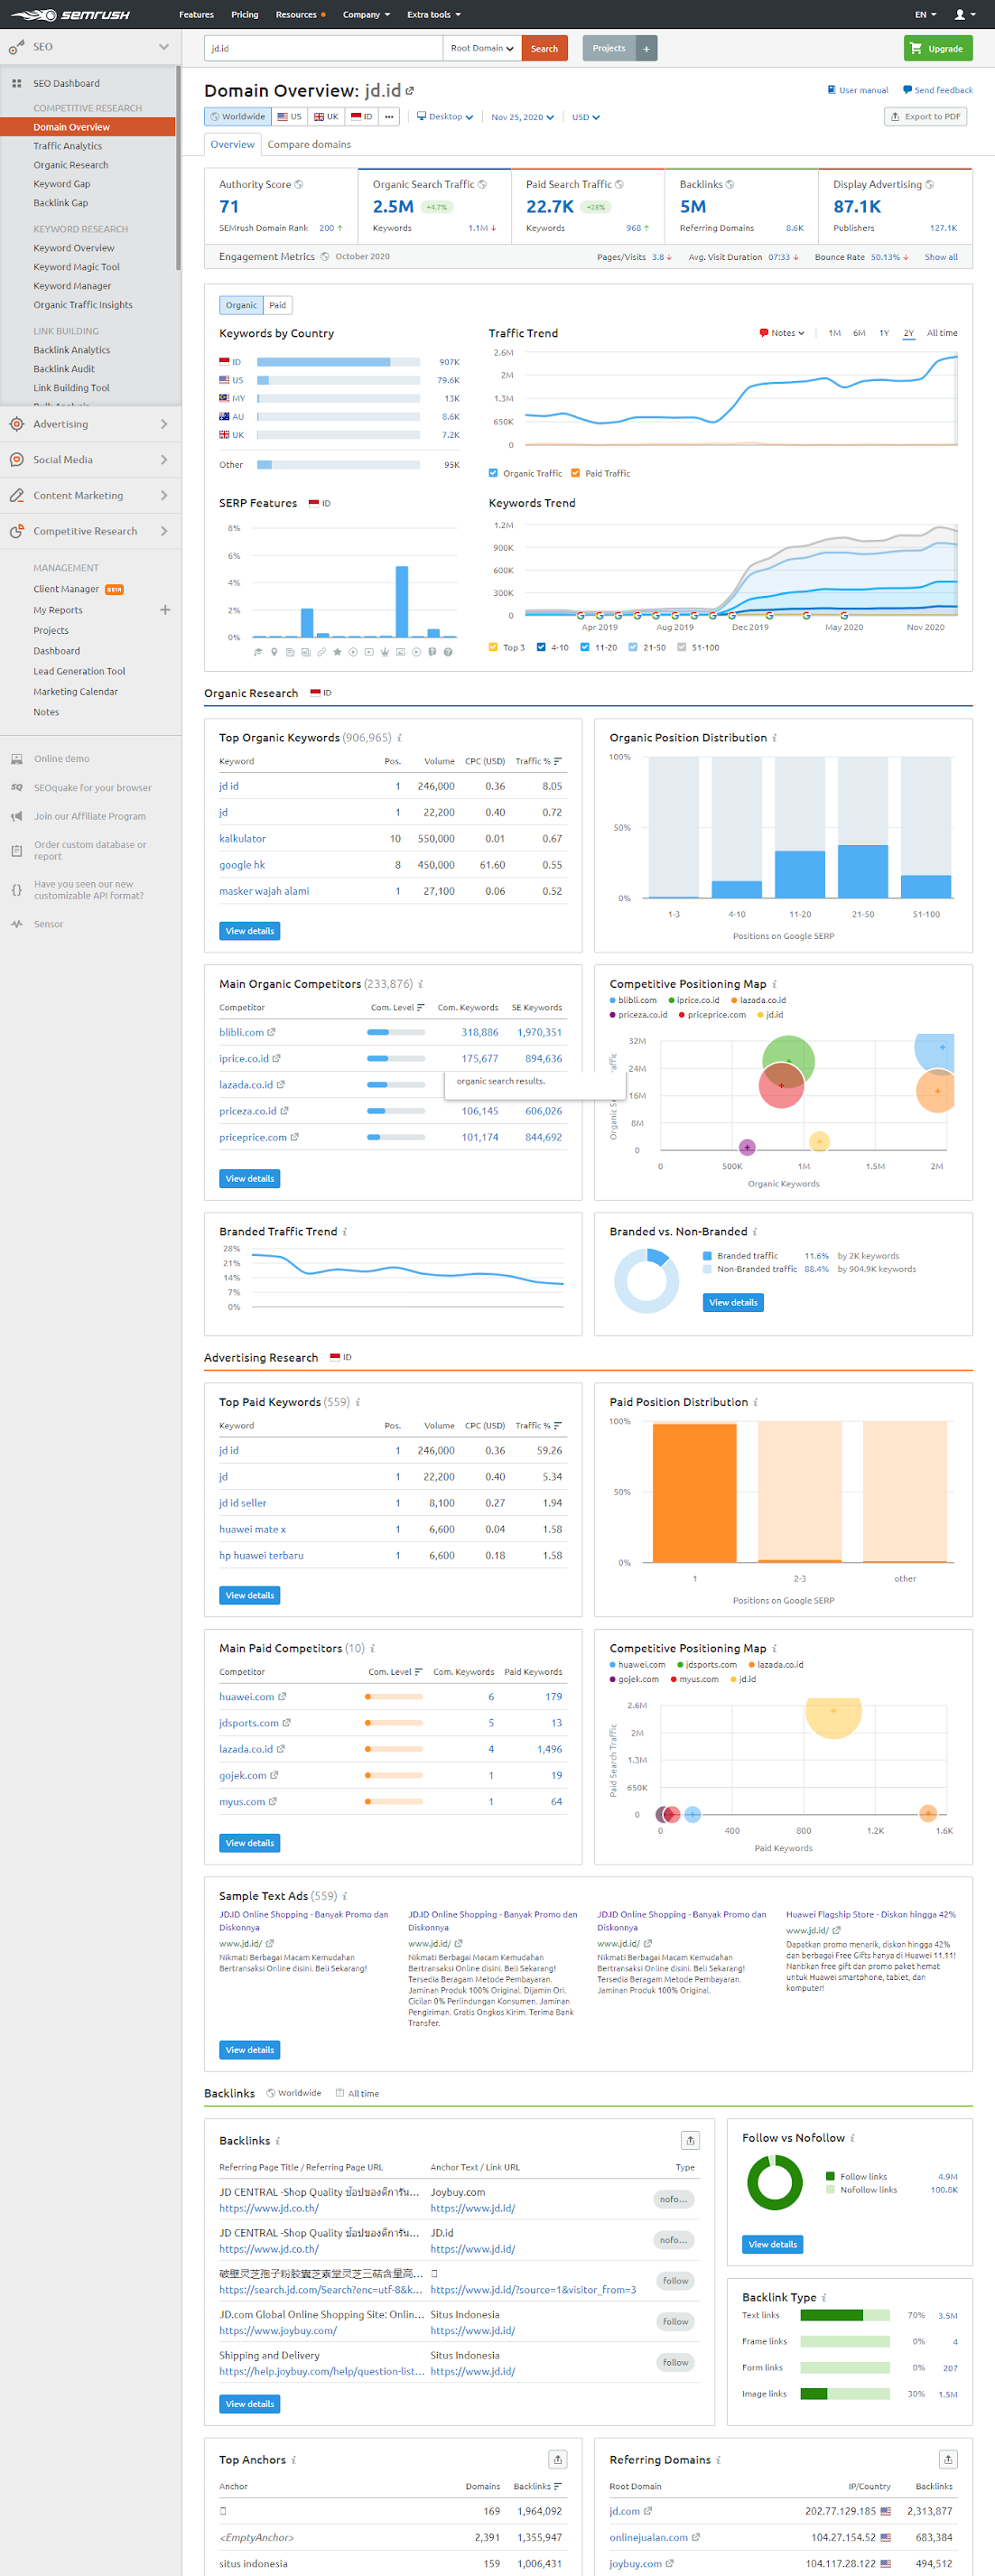Click the SEOquake SQ icon

[x=16, y=788]
